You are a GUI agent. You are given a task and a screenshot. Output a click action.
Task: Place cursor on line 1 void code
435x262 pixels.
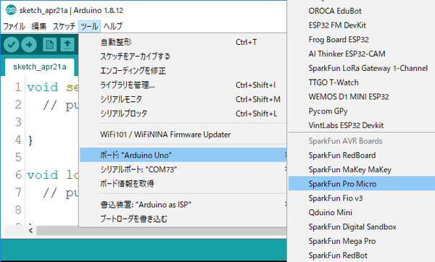[x=43, y=88]
